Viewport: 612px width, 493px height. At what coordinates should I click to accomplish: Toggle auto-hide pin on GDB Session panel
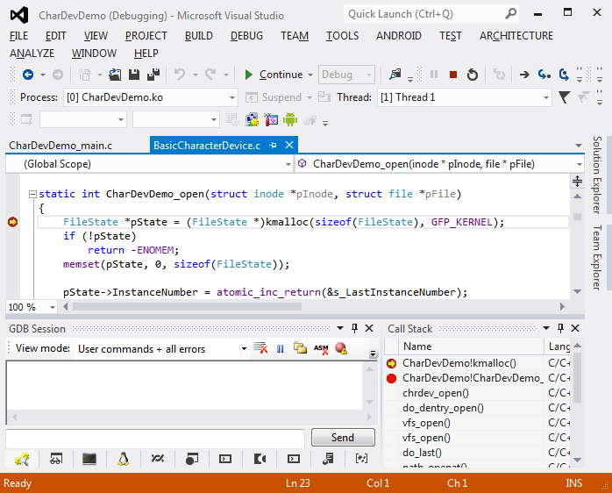tap(354, 328)
